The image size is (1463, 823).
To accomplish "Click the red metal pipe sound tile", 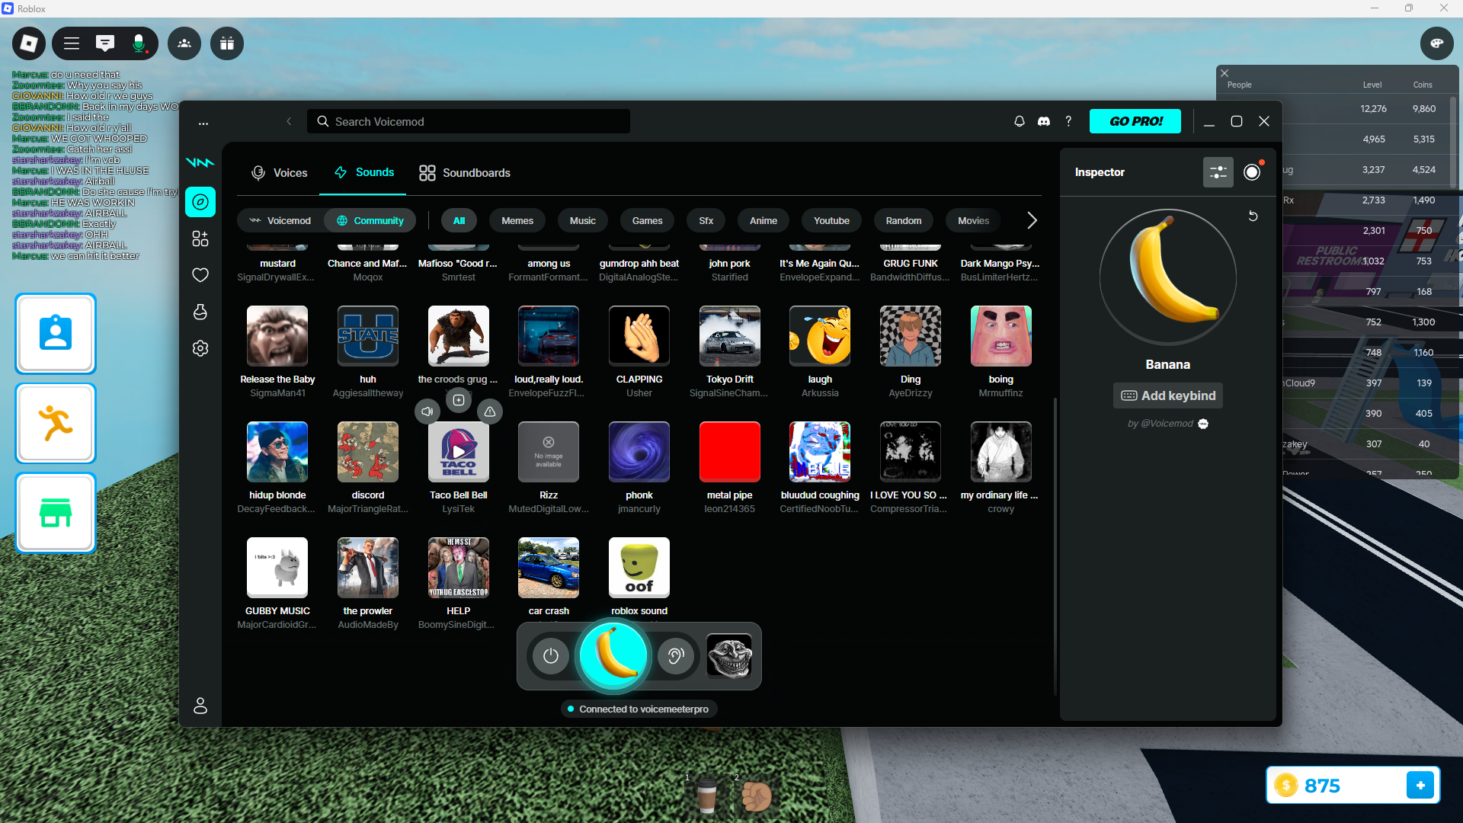I will click(x=729, y=452).
